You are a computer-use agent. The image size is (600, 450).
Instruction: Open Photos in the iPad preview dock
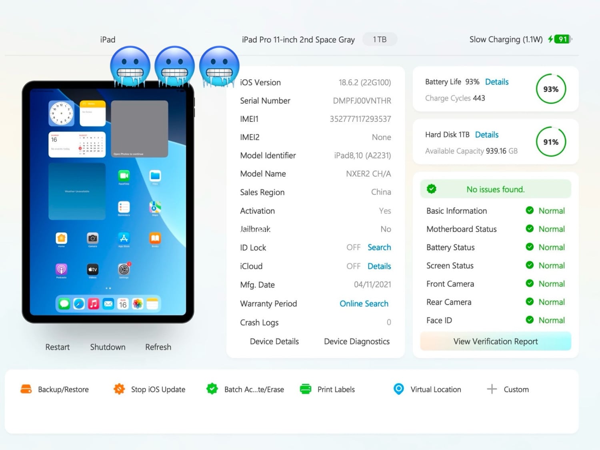coord(138,304)
